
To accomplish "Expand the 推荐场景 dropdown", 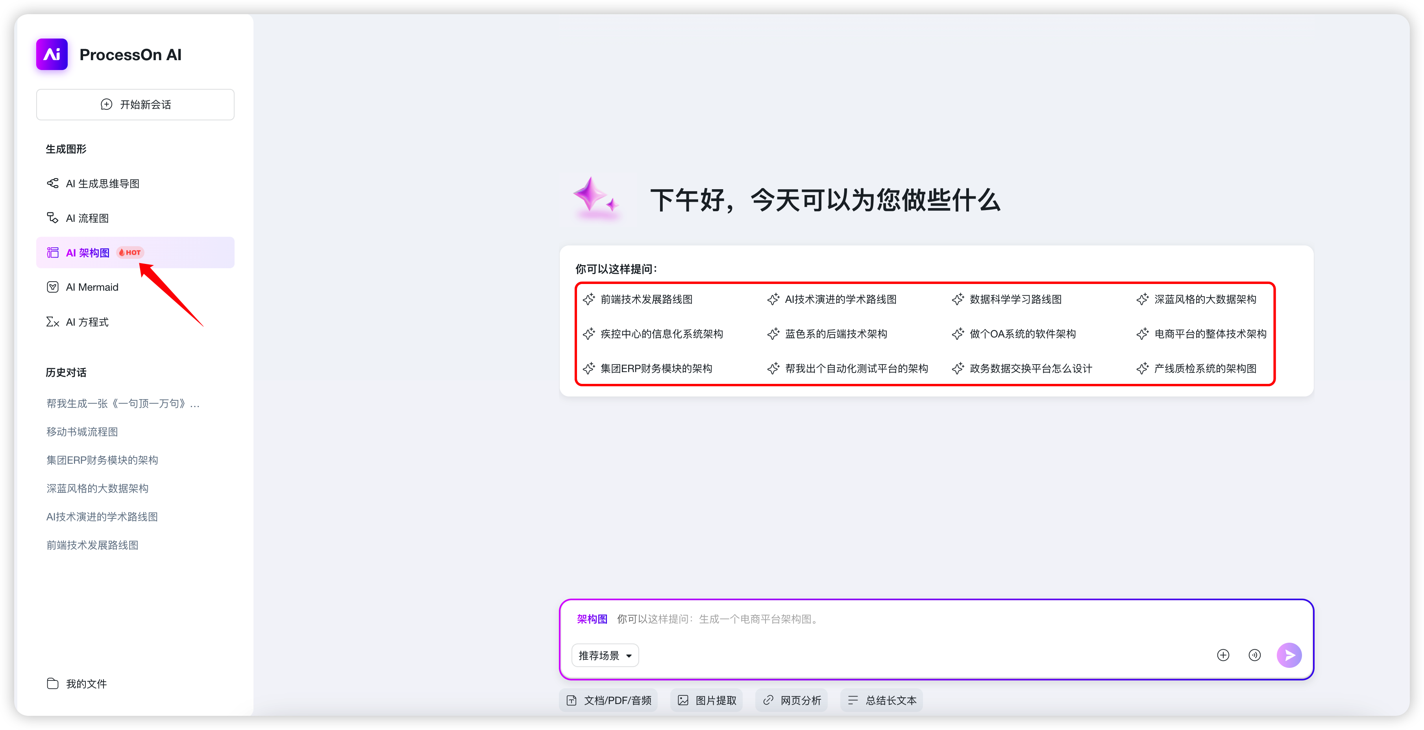I will pos(605,655).
